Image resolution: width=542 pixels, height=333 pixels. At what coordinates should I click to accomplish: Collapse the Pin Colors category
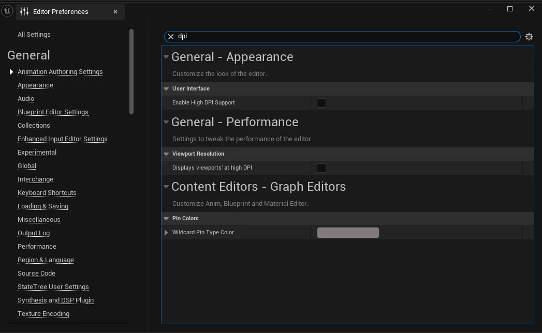(166, 219)
